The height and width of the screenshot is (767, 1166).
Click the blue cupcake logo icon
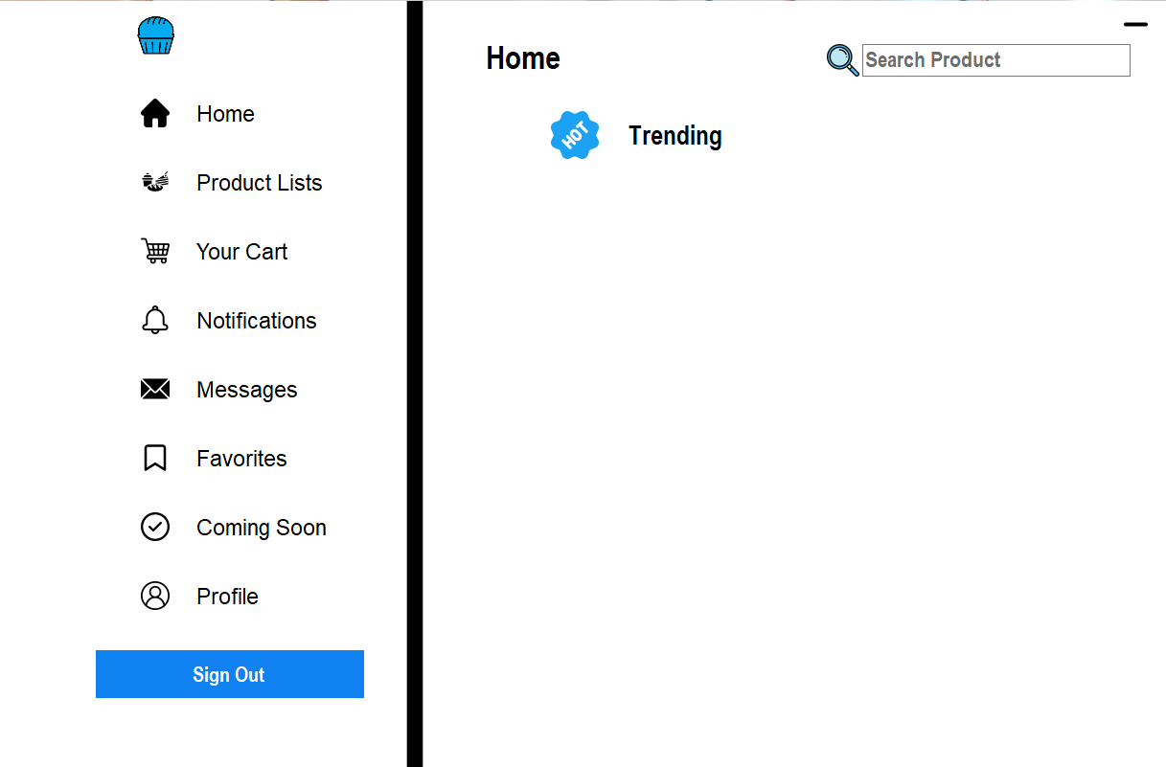(x=155, y=36)
